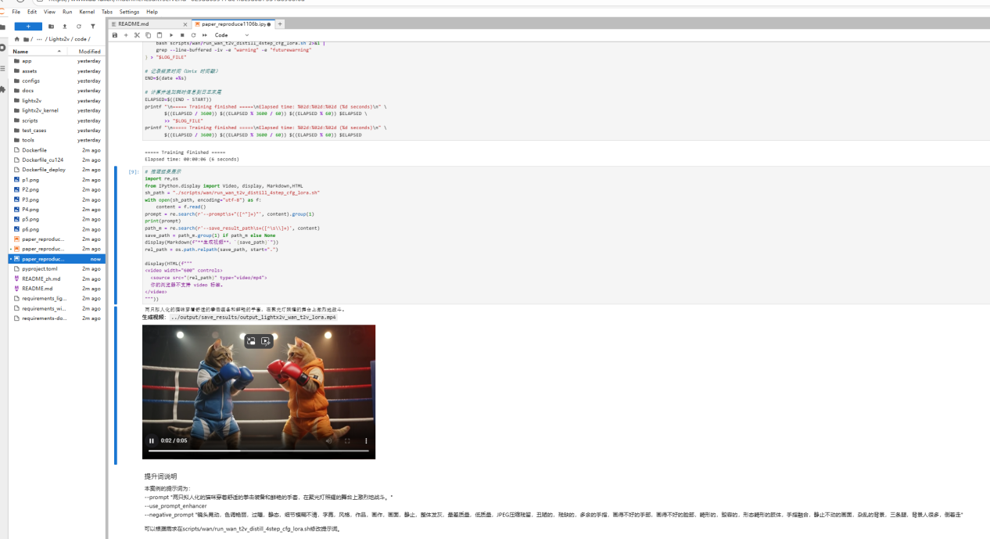Click the upload files icon in file browser
Viewport: 990px width, 539px height.
point(65,27)
